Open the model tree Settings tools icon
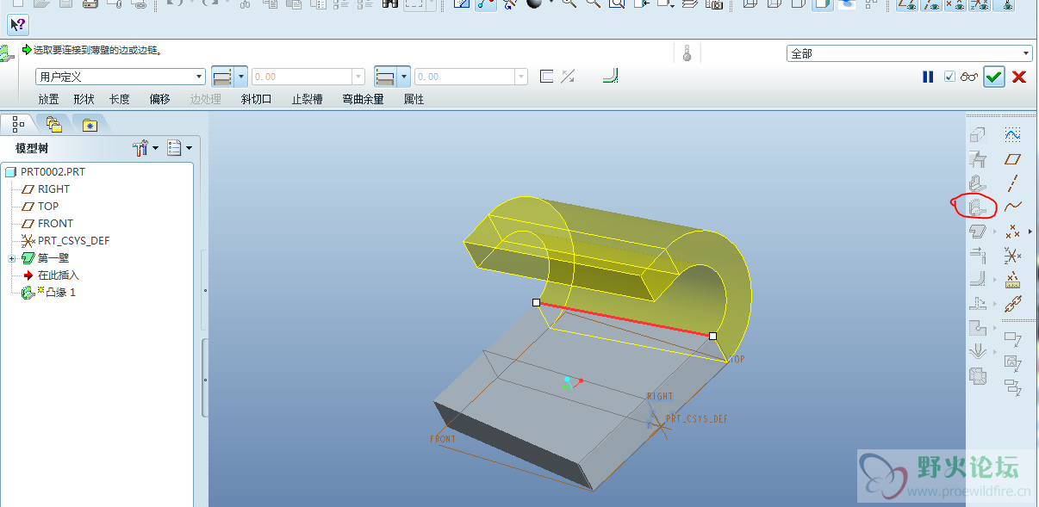 [x=140, y=148]
